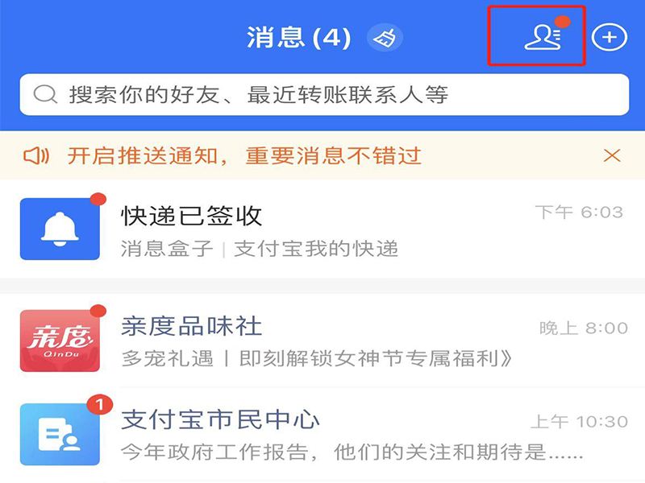This screenshot has width=645, height=483.
Task: Tap the orange speaker notification icon
Action: [x=36, y=155]
